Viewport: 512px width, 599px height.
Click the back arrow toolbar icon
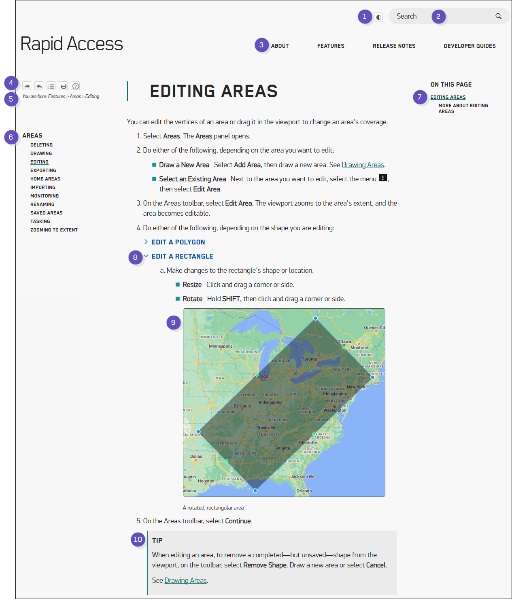39,86
